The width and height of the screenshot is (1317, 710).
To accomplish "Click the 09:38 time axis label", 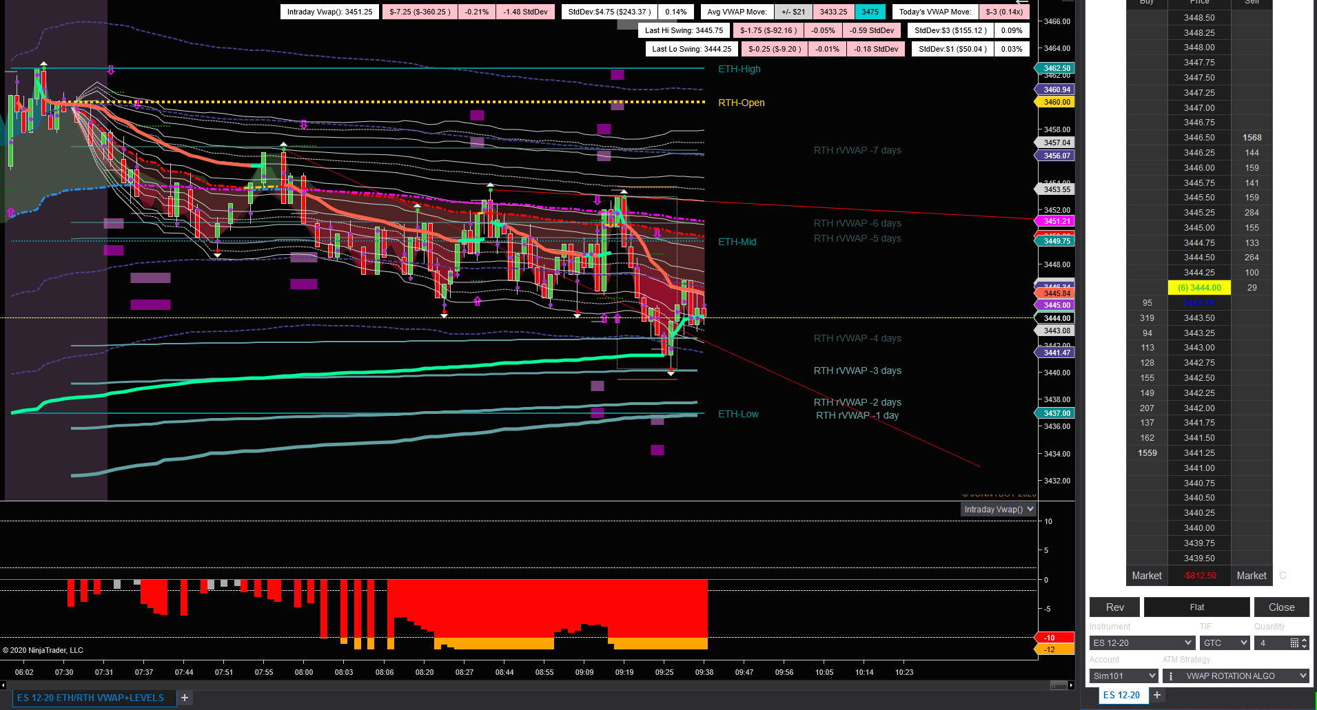I will pyautogui.click(x=704, y=672).
